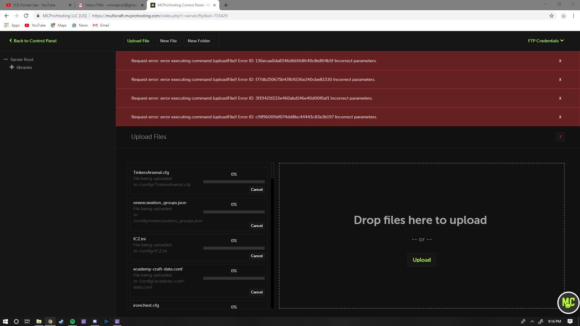Dismiss the error with ID 136ecaa0da83
Image resolution: width=580 pixels, height=326 pixels.
coord(560,61)
